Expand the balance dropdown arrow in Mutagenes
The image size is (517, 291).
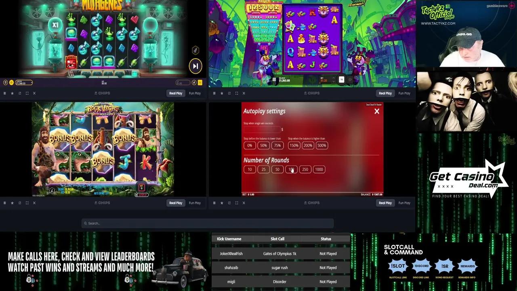(32, 82)
